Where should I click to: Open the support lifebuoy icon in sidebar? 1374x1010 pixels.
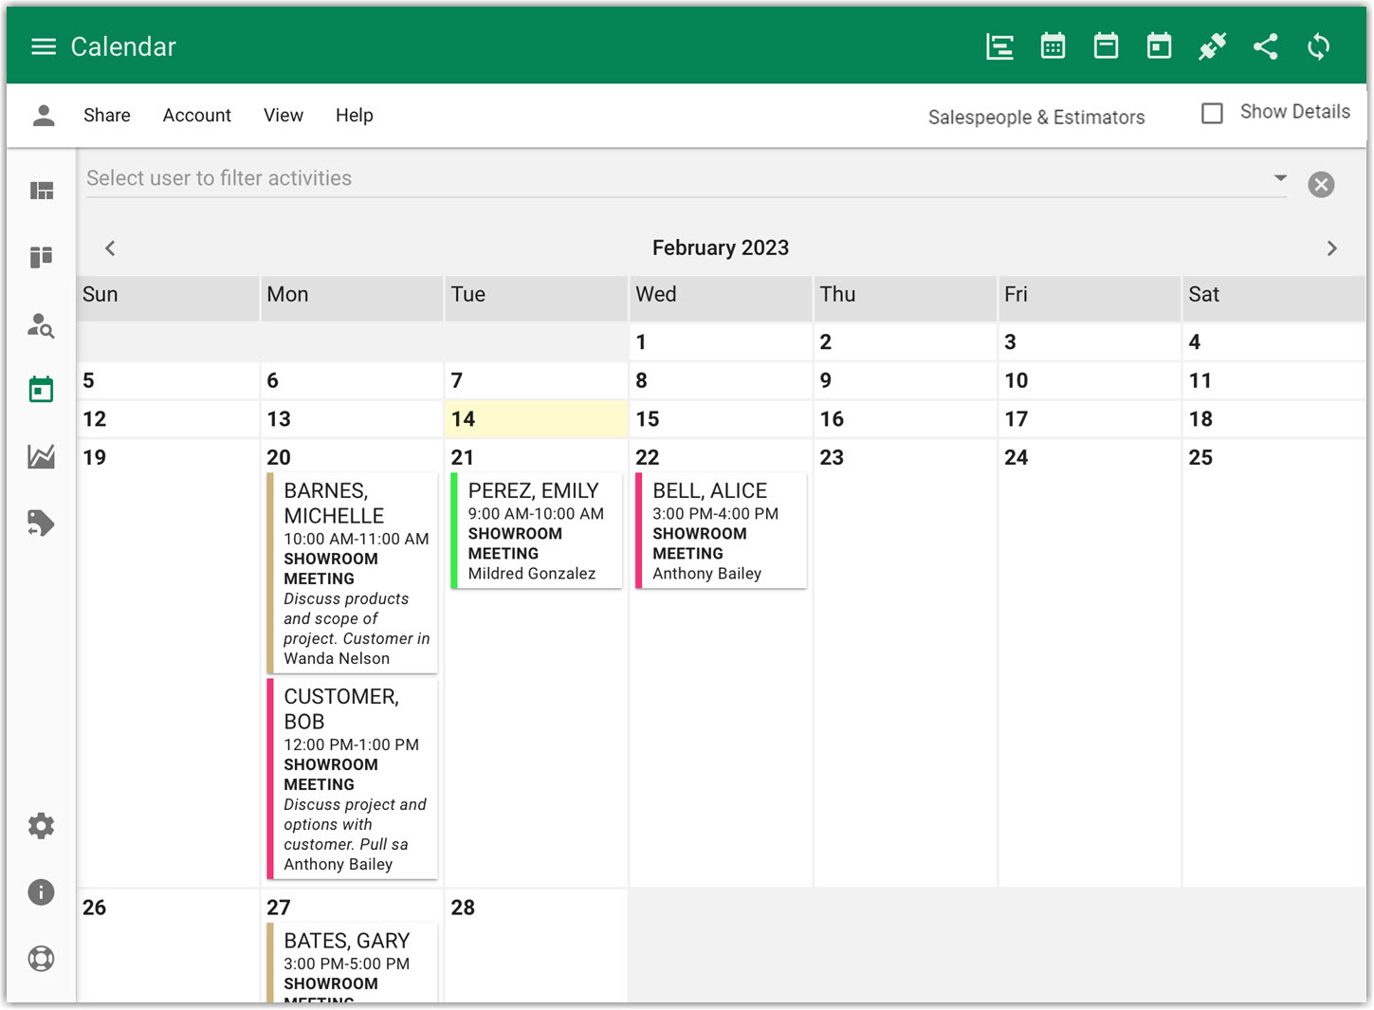pos(42,959)
